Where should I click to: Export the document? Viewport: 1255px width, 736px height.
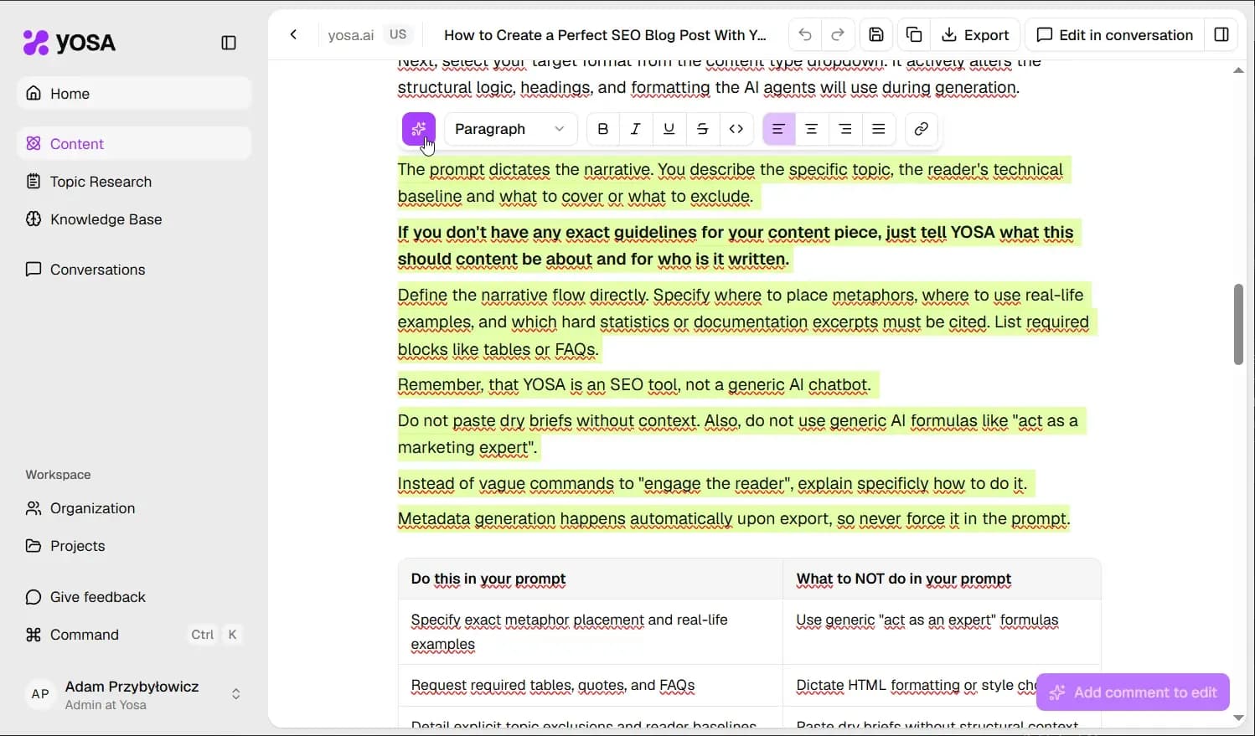976,34
